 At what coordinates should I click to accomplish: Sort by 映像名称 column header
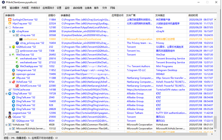tap(26, 15)
